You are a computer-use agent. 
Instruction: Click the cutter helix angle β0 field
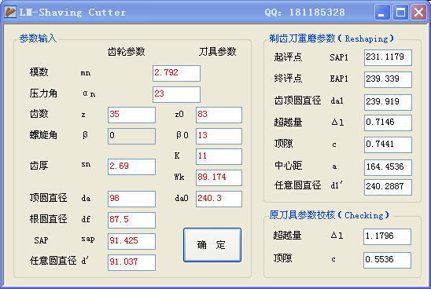219,136
